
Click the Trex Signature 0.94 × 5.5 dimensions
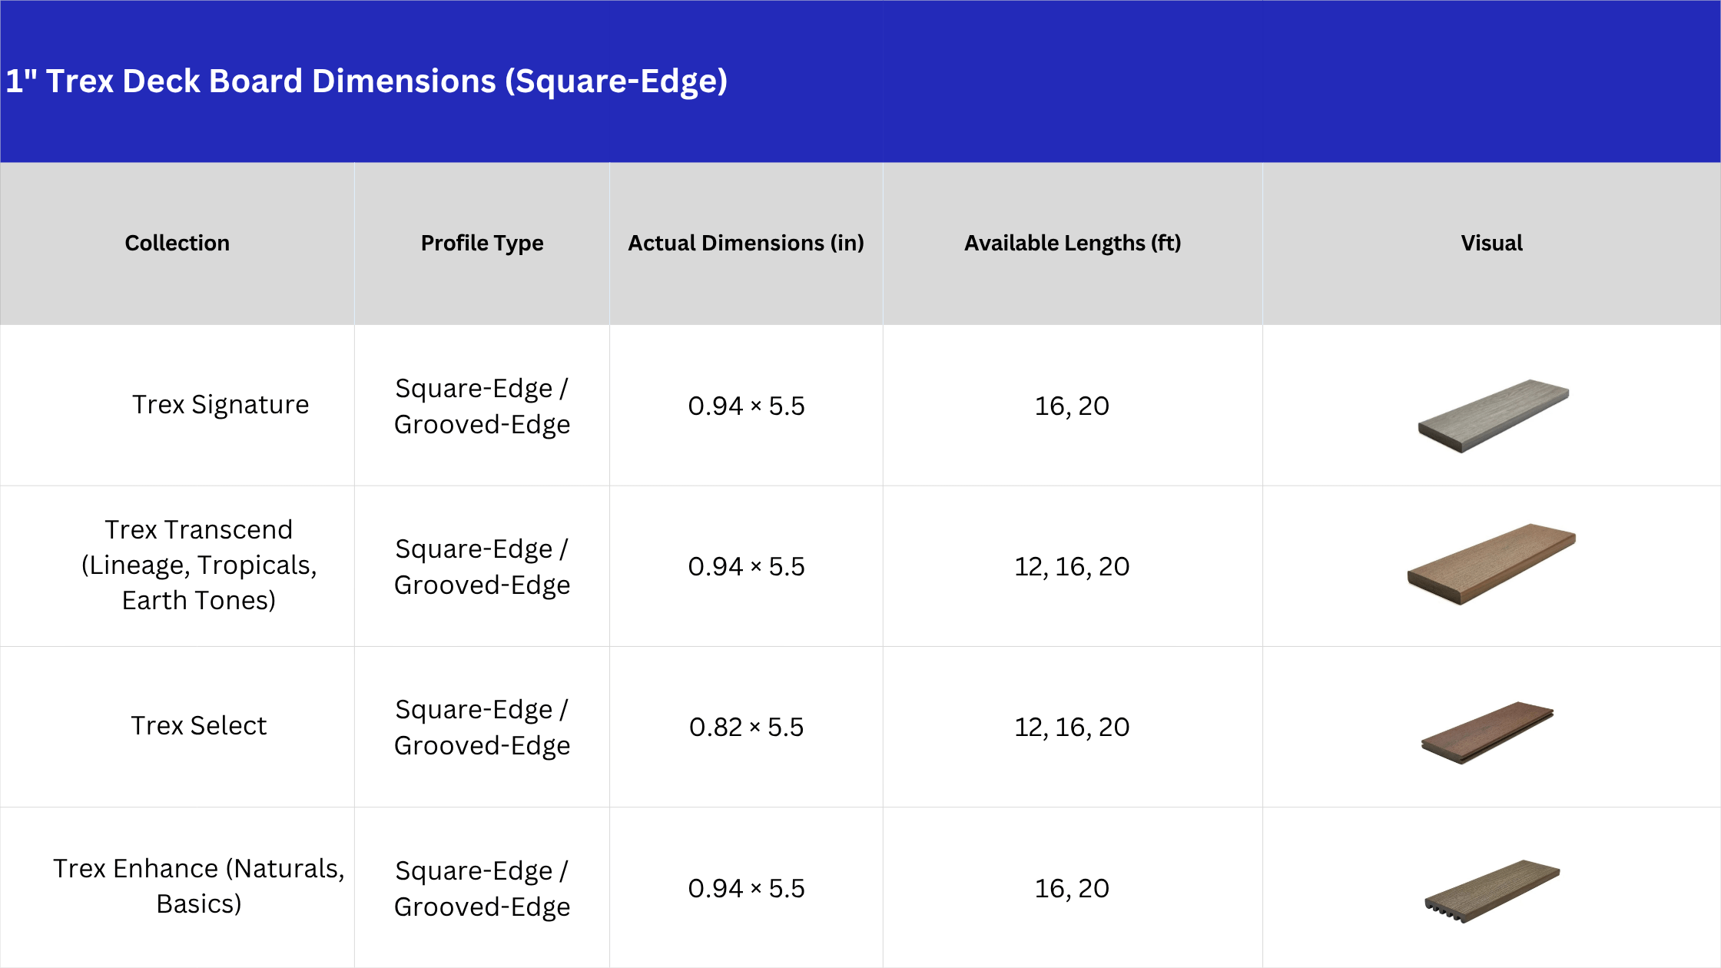click(x=746, y=406)
